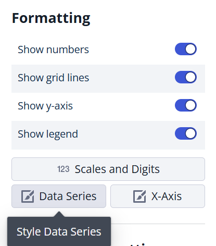Click the Formatting section heading
The image size is (216, 246).
(51, 18)
